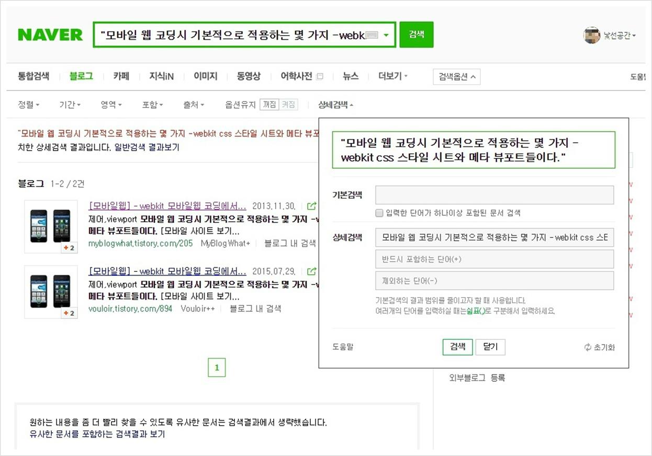Click the +2 badge on second thumbnail
652x456 pixels.
click(x=69, y=313)
